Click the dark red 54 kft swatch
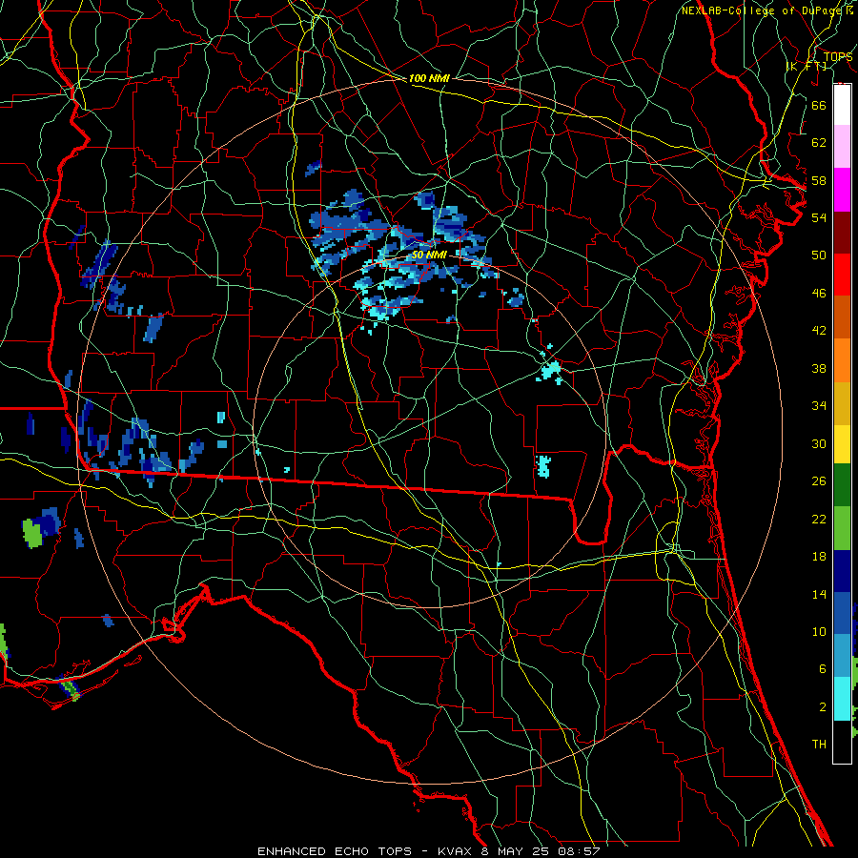 pos(842,232)
